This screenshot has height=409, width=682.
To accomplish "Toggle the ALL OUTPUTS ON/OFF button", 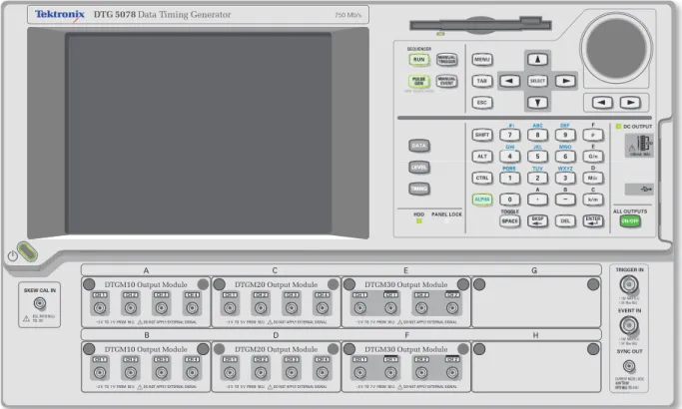I will [630, 220].
